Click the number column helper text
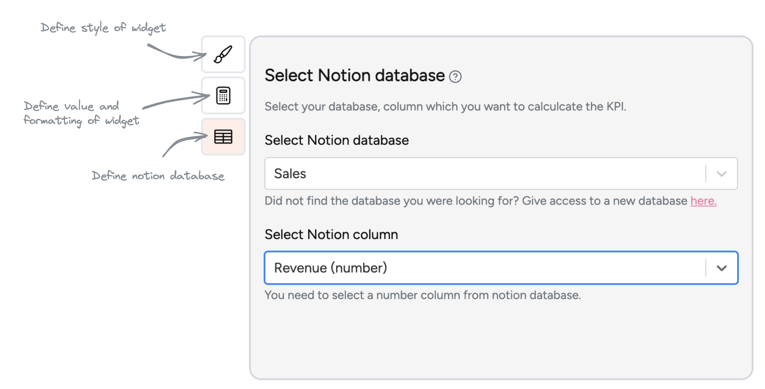Image resolution: width=765 pixels, height=389 pixels. tap(422, 295)
